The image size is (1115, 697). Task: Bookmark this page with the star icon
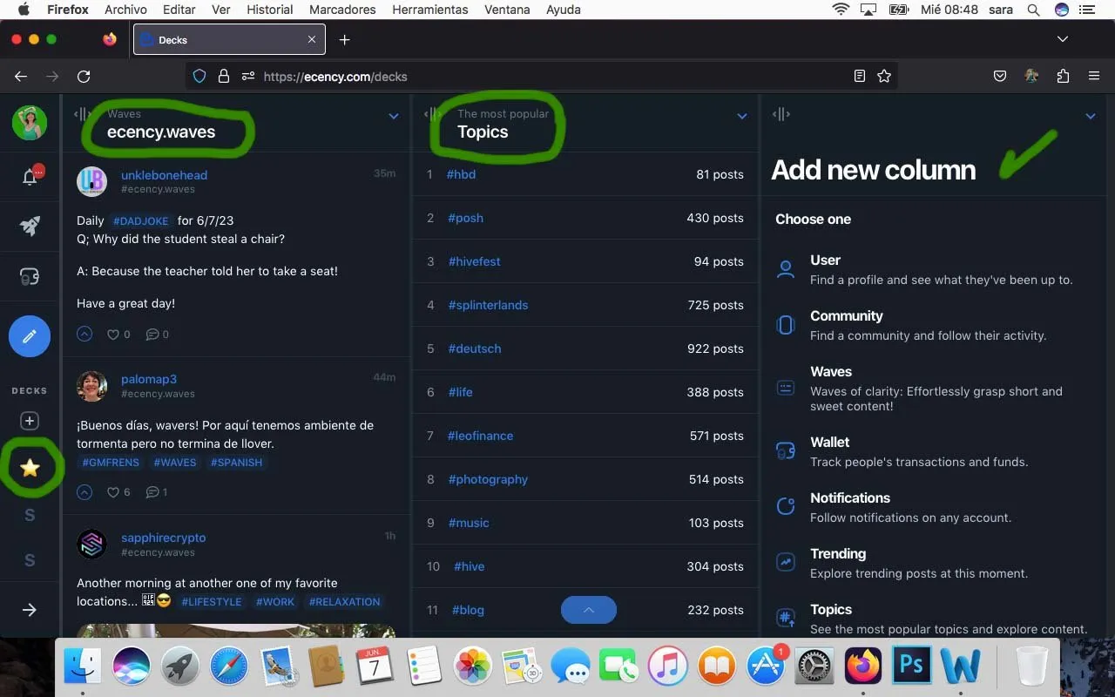[884, 77]
